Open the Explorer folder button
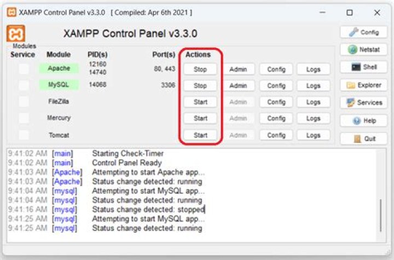The width and height of the screenshot is (394, 260). point(363,85)
